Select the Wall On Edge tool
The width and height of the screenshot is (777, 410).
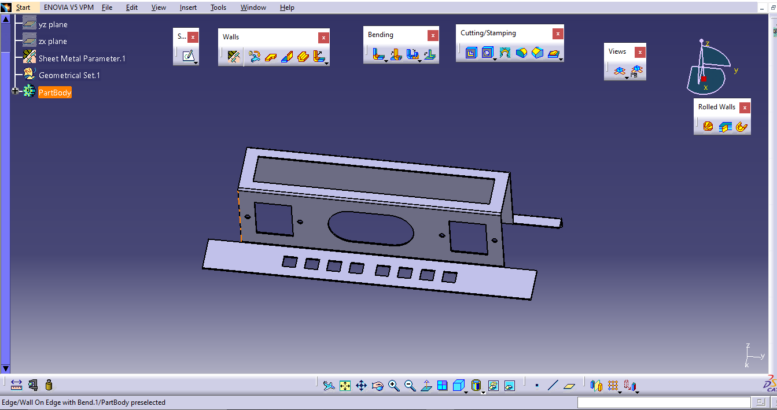pos(287,57)
